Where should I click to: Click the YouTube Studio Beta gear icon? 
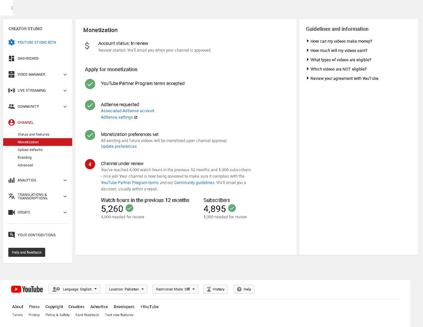[x=11, y=42]
